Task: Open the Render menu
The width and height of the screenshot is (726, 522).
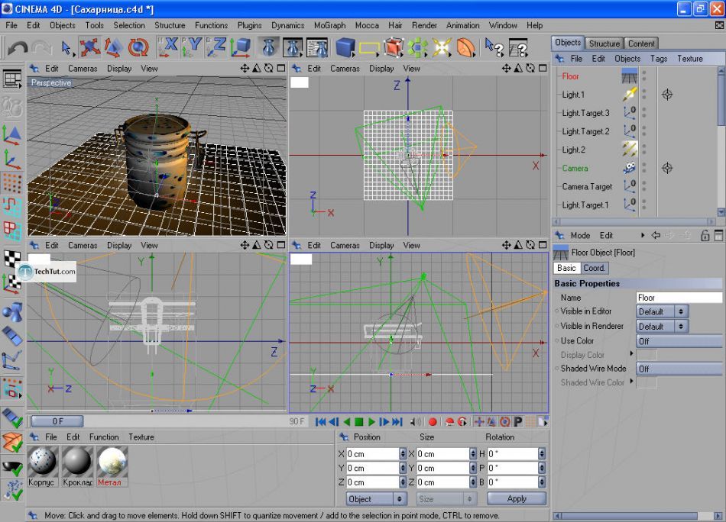Action: pos(424,25)
